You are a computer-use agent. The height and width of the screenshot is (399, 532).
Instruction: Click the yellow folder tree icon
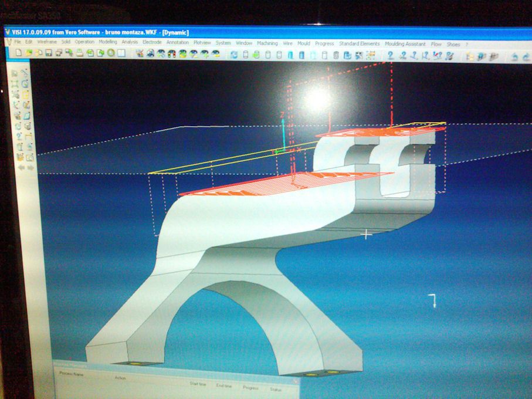470,57
